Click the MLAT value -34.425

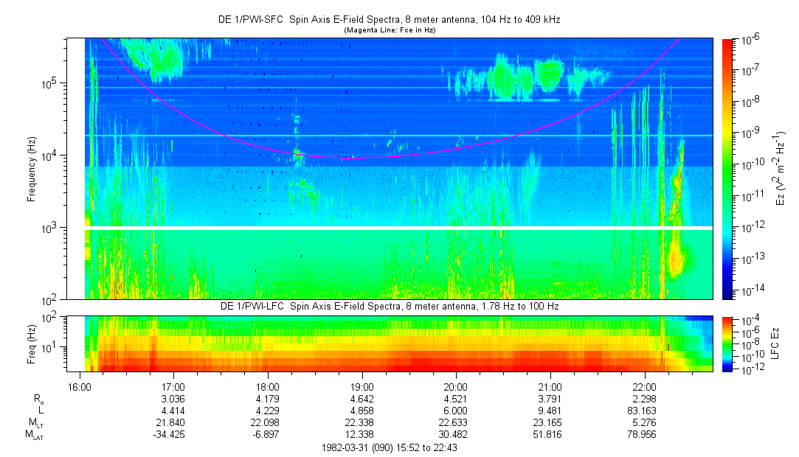173,435
